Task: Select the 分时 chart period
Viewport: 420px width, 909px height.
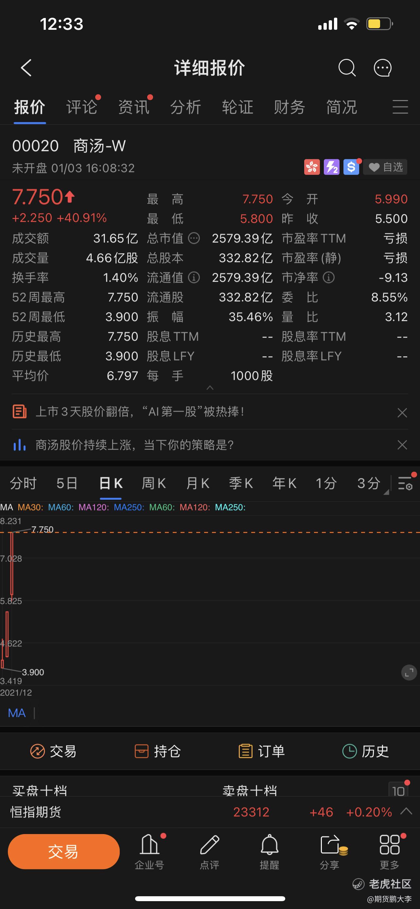Action: (23, 483)
